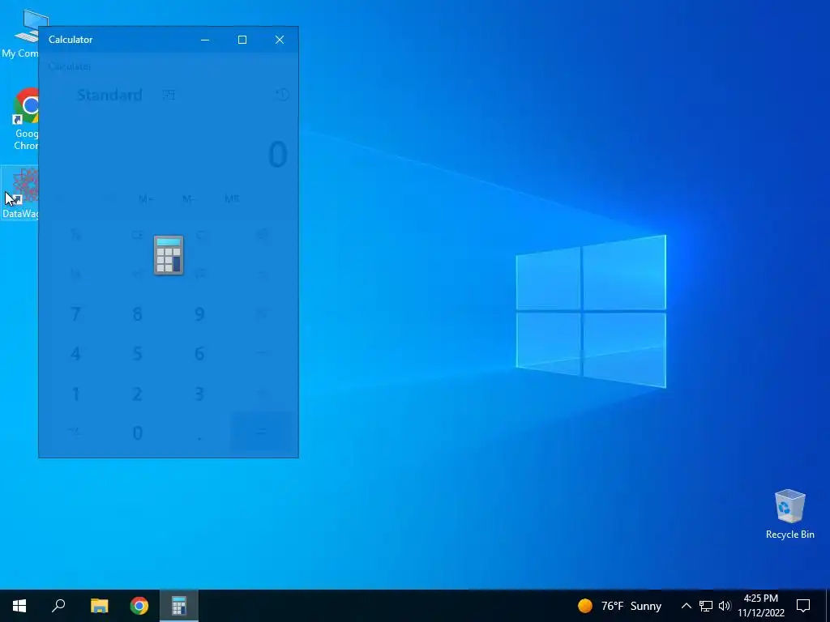The image size is (830, 622).
Task: Open the notification center icon
Action: pos(803,606)
